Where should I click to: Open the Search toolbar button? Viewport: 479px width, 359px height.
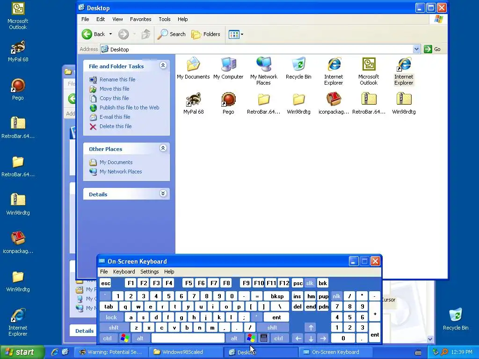coord(171,34)
